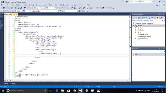Collapse the Modal project node
Image resolution: width=166 pixels, height=93 pixels.
[134, 26]
